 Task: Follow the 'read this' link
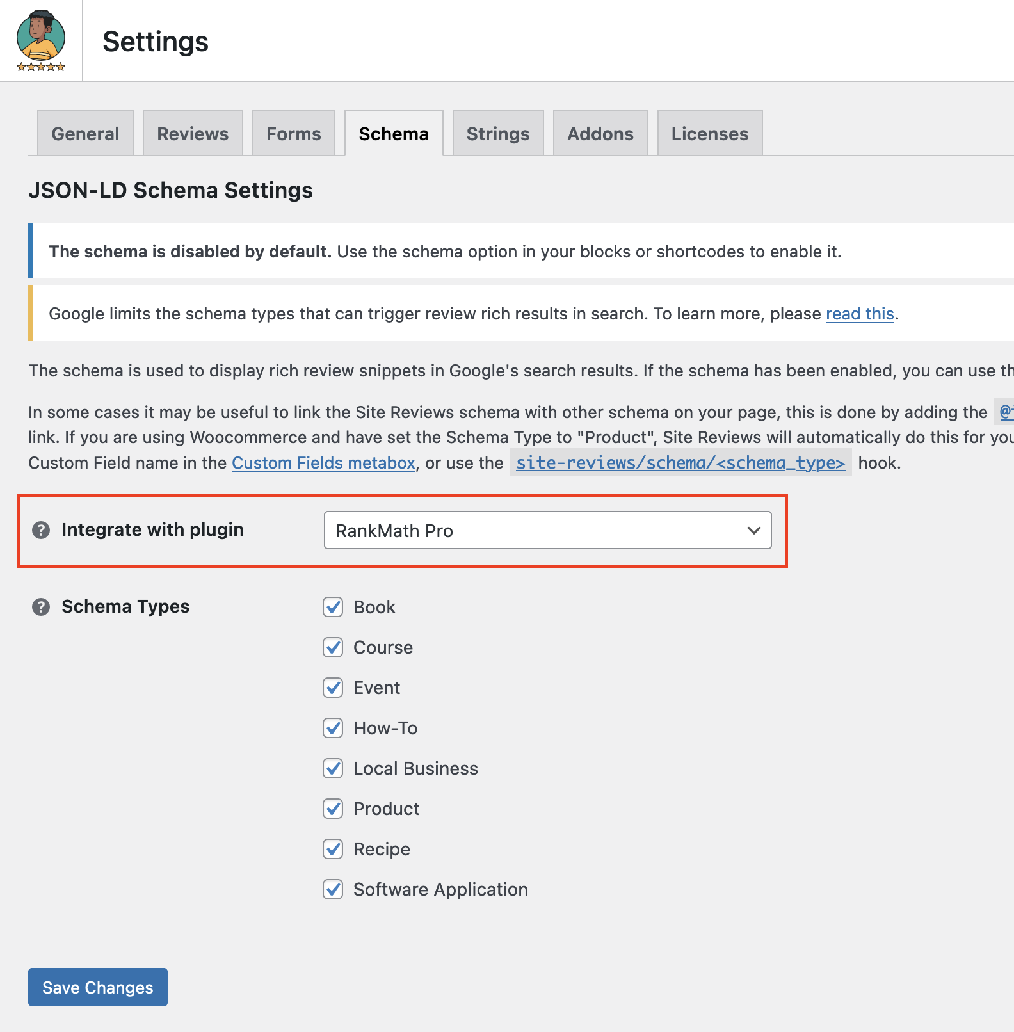[x=860, y=314]
